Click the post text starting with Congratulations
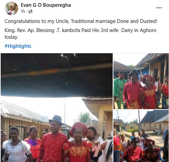169x162 pixels. click(x=81, y=21)
